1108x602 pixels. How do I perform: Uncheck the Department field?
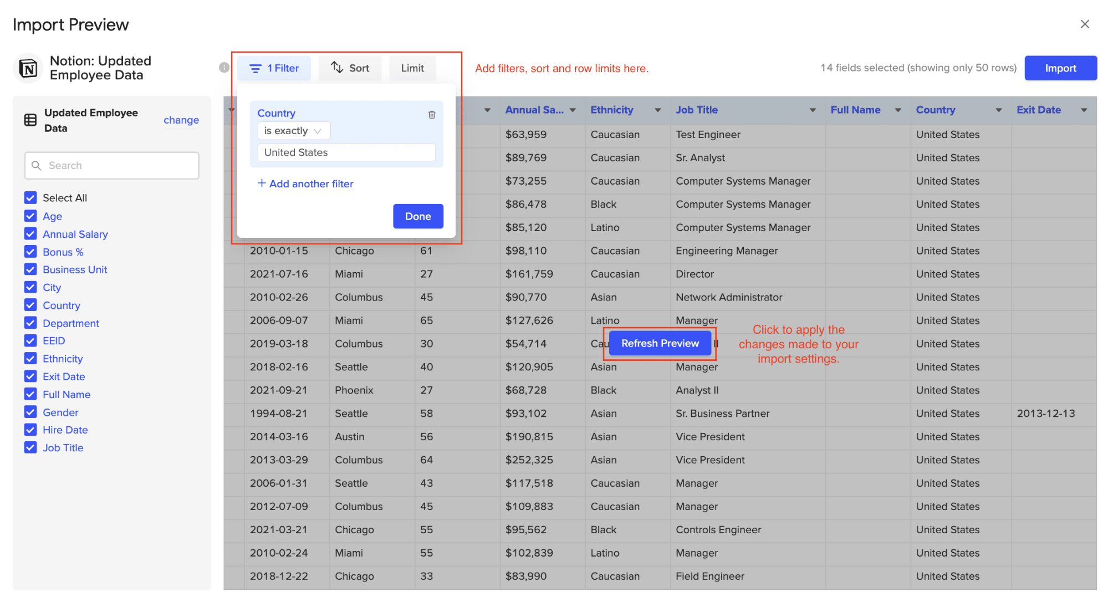click(30, 323)
